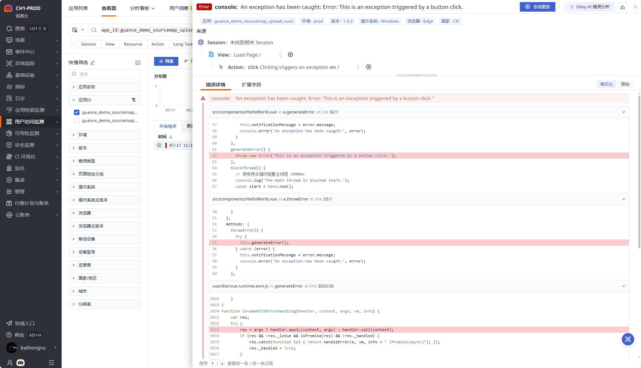Image resolution: width=641 pixels, height=368 pixels.
Task: Collapse vue.runtime.esm.js stack frame
Action: pos(623,286)
